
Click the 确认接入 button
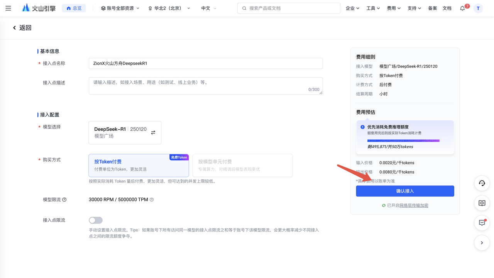tap(405, 191)
